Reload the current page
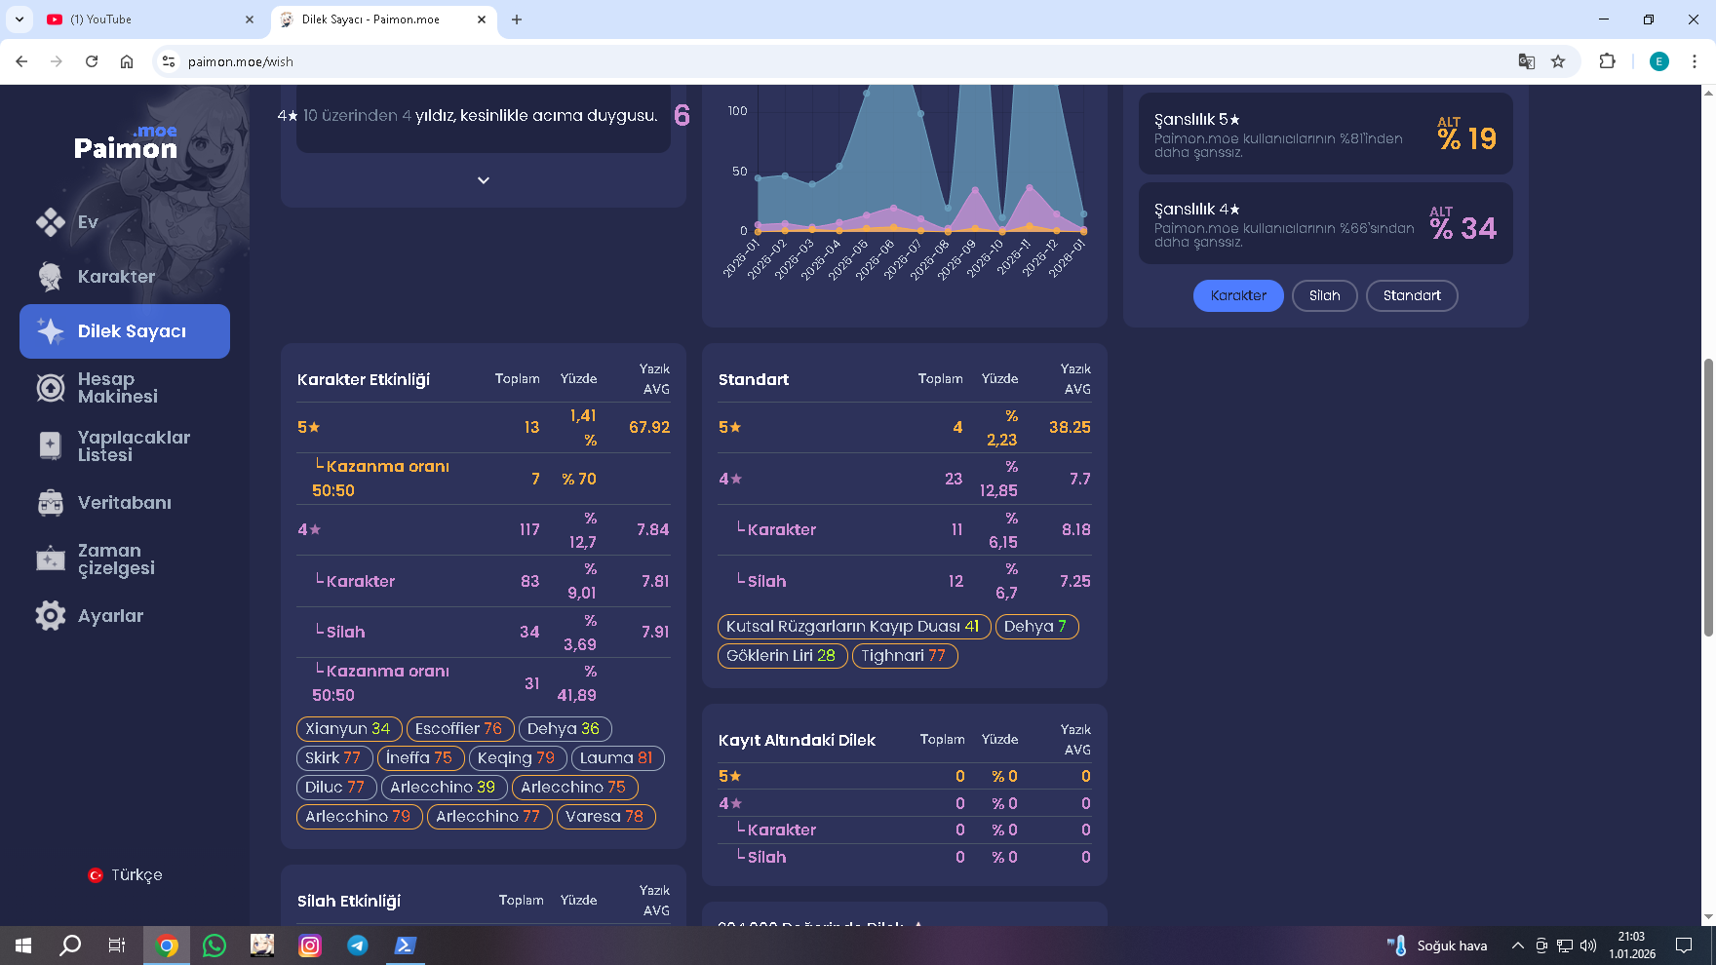This screenshot has width=1716, height=965. pos(92,61)
